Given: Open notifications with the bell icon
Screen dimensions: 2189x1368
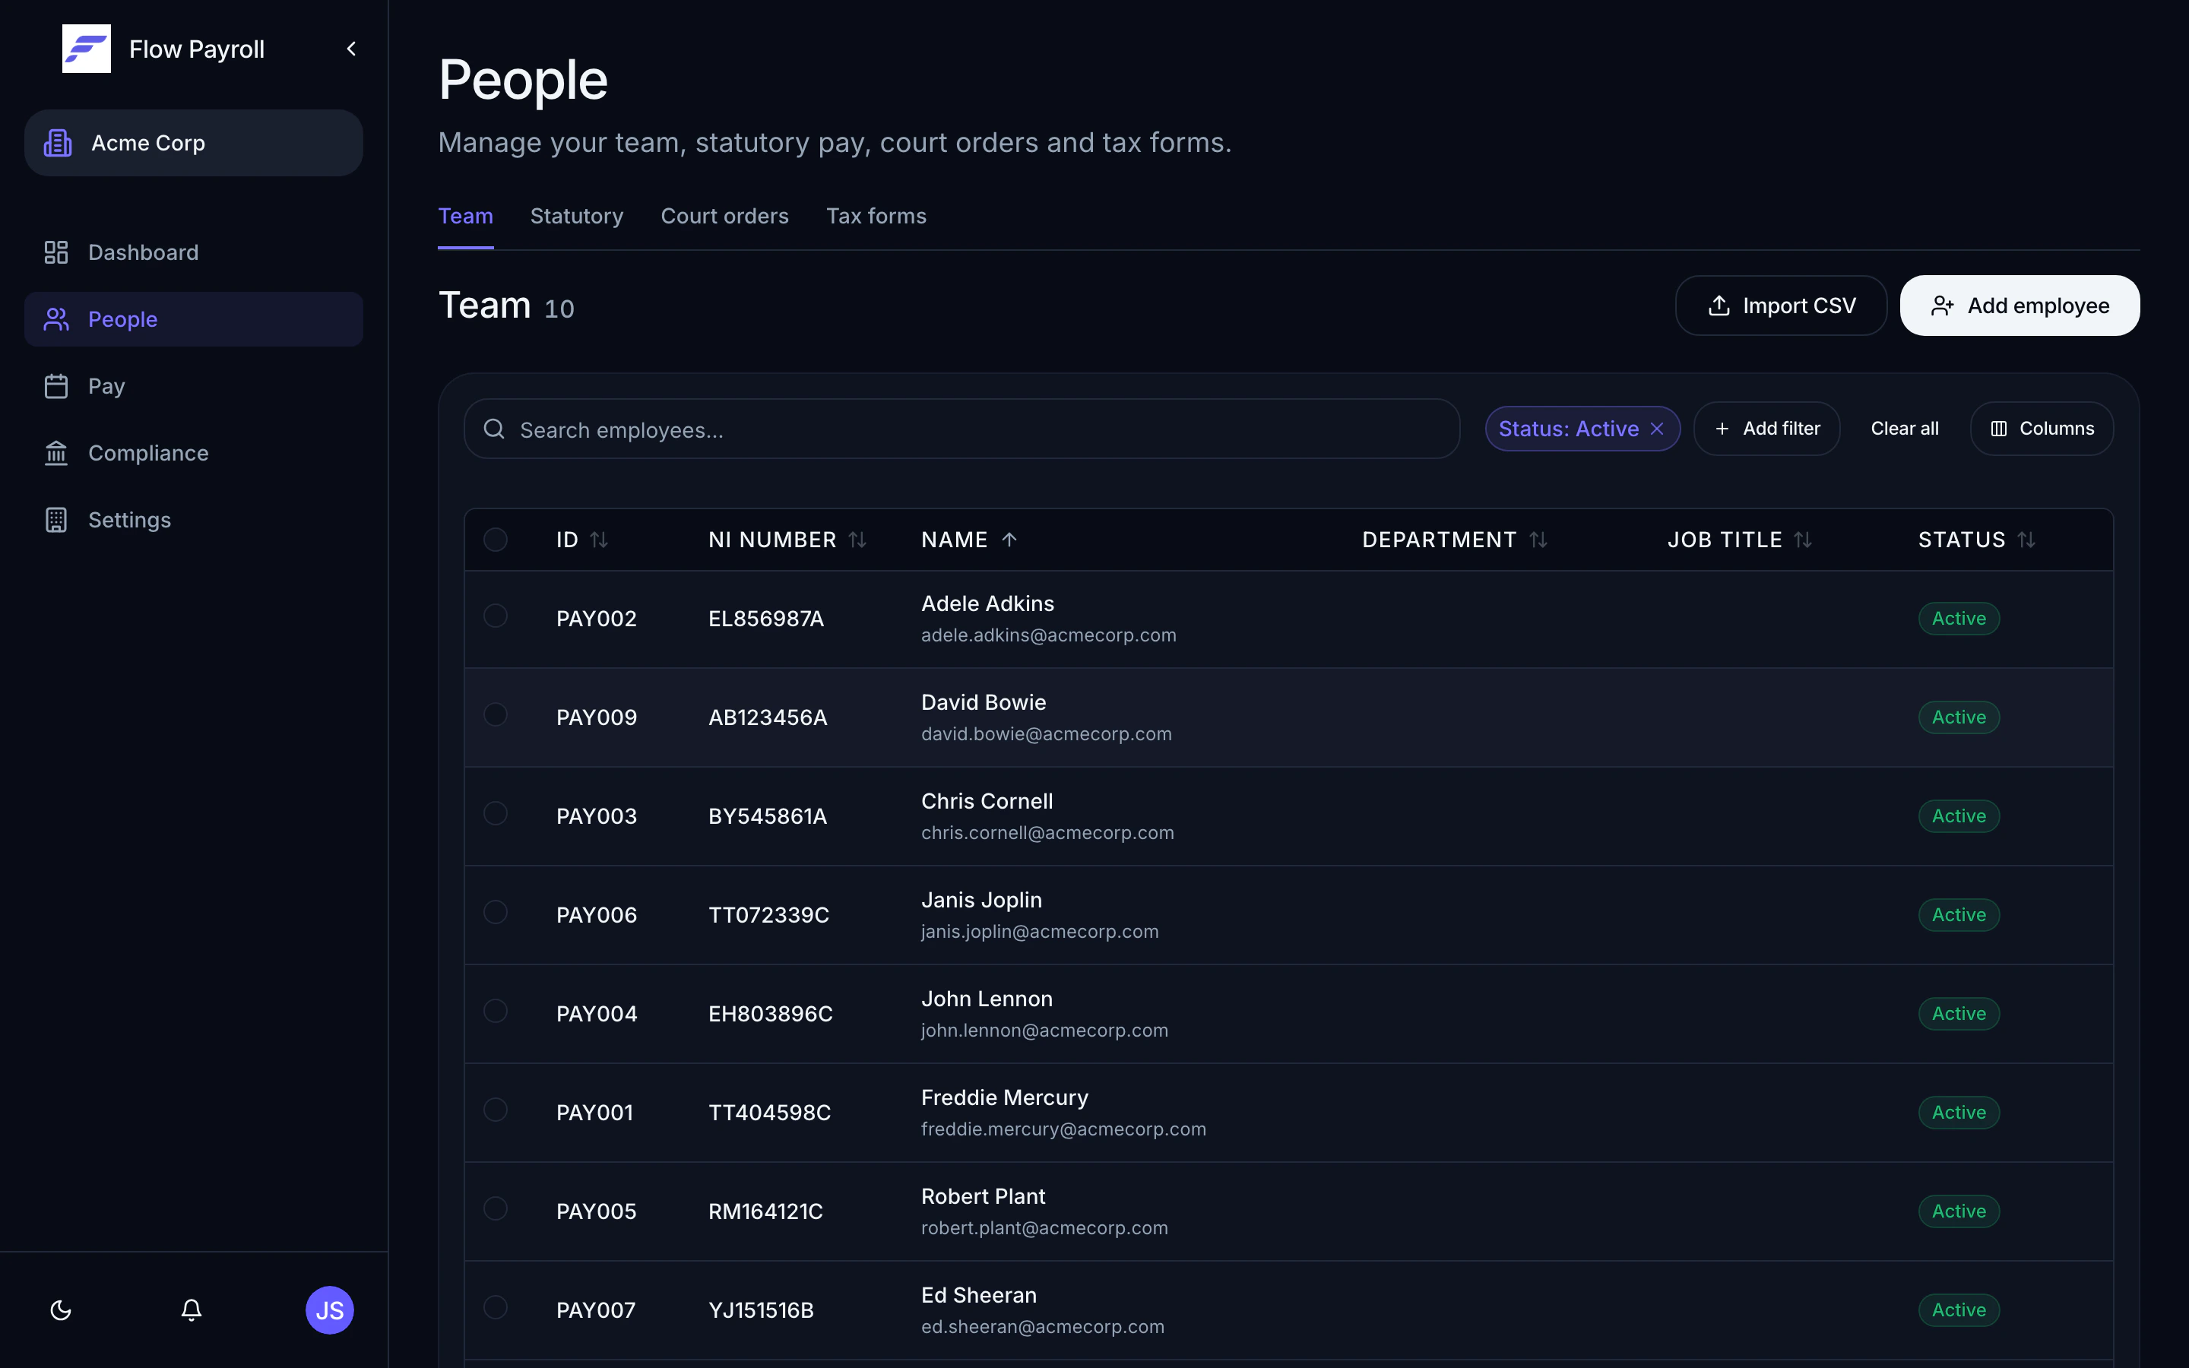Looking at the screenshot, I should coord(191,1310).
